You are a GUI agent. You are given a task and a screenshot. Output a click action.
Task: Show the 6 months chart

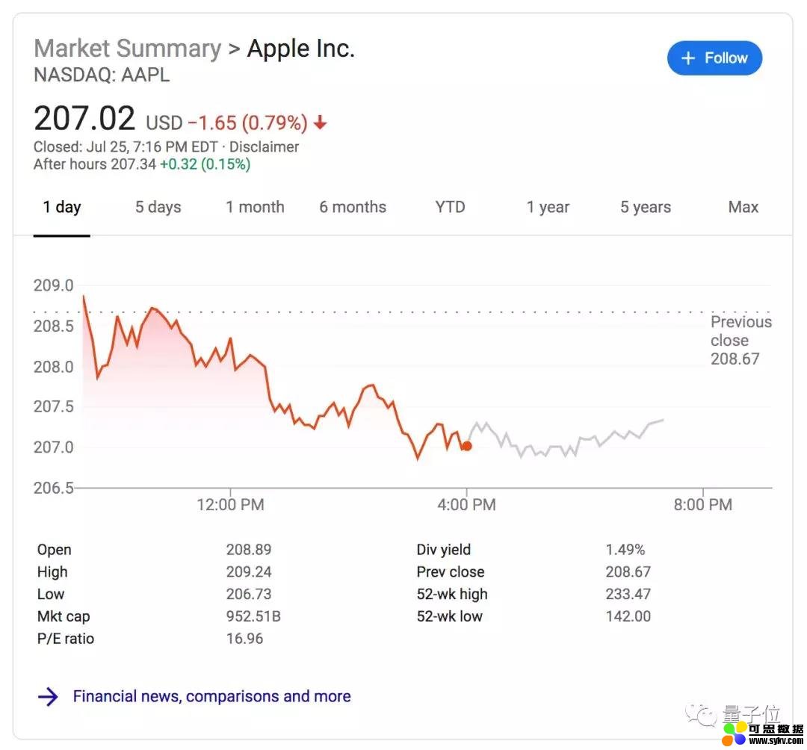coord(353,207)
